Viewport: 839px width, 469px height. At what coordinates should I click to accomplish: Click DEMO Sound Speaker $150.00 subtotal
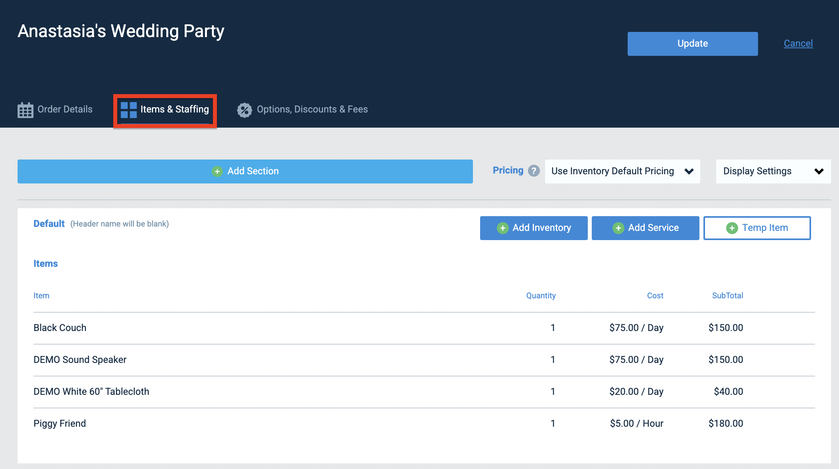(x=726, y=360)
